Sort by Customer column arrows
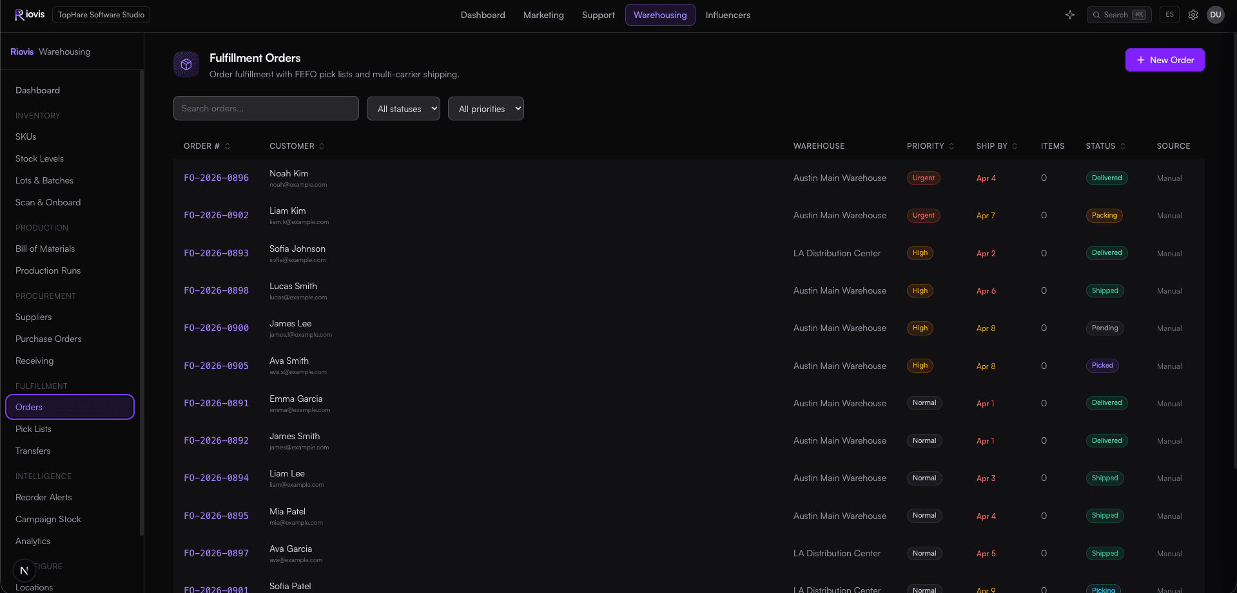 322,146
